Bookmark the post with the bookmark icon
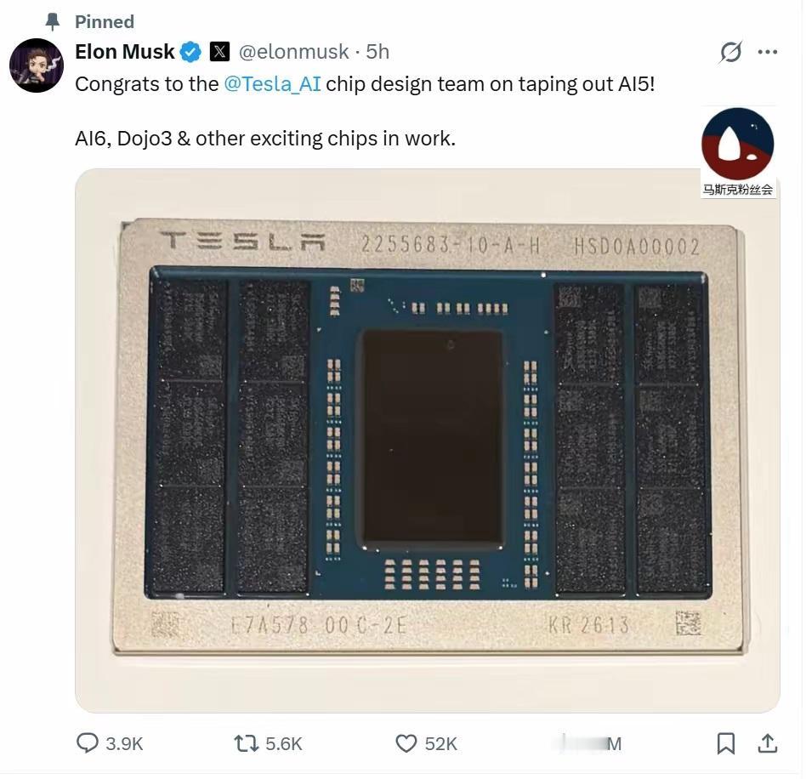 click(726, 743)
